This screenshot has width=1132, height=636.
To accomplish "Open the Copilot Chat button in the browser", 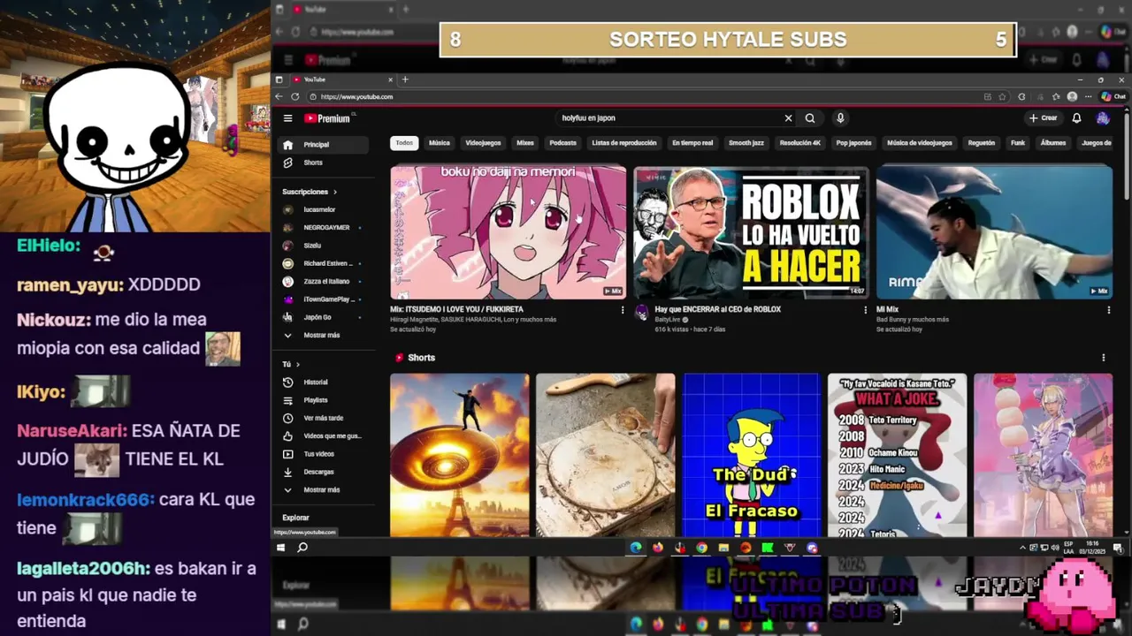I will tap(1113, 96).
